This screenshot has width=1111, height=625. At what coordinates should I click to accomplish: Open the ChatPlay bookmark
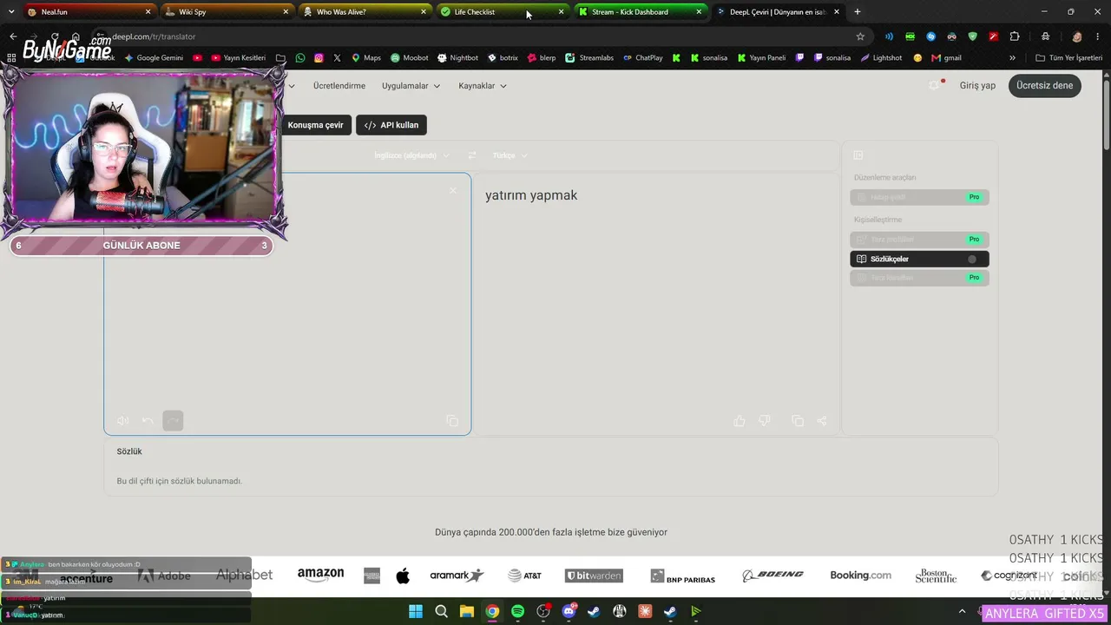(x=643, y=58)
